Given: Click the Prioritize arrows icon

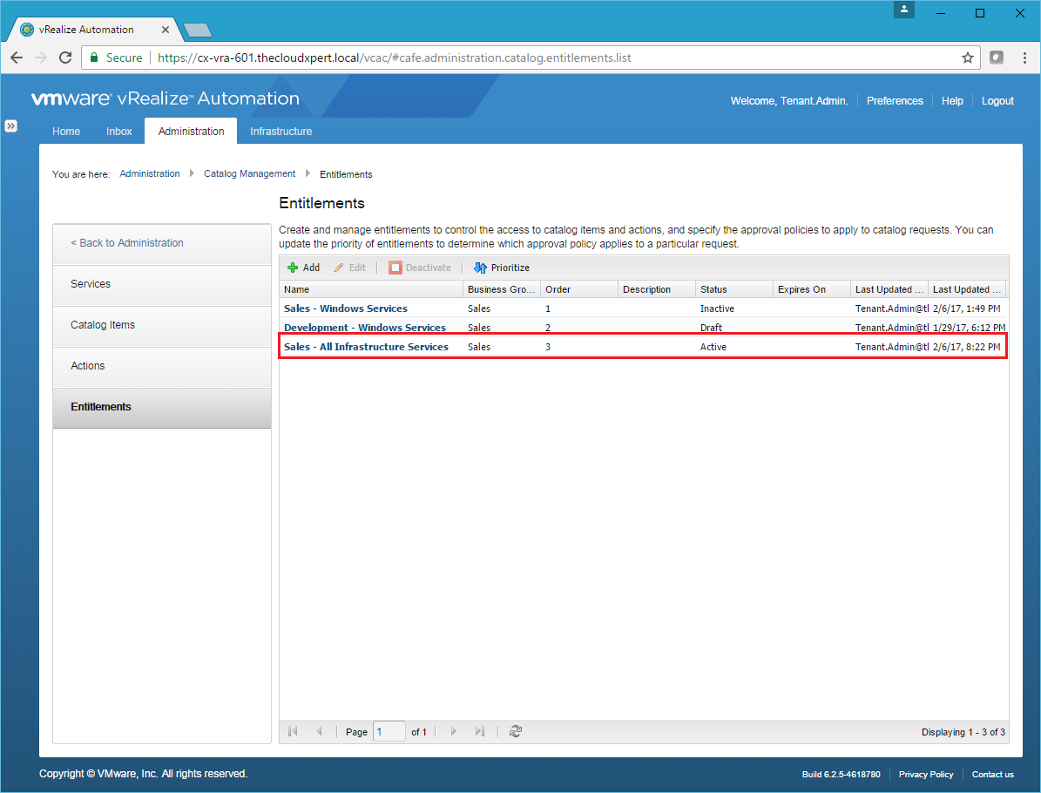Looking at the screenshot, I should tap(480, 268).
